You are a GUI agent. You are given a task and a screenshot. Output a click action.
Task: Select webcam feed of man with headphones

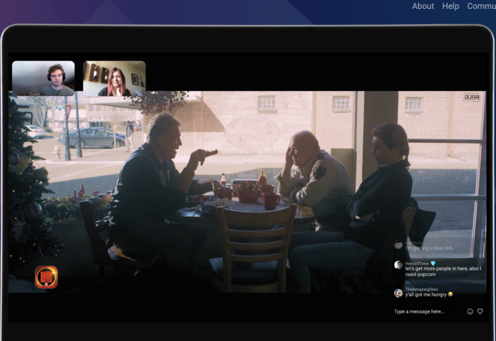click(43, 78)
